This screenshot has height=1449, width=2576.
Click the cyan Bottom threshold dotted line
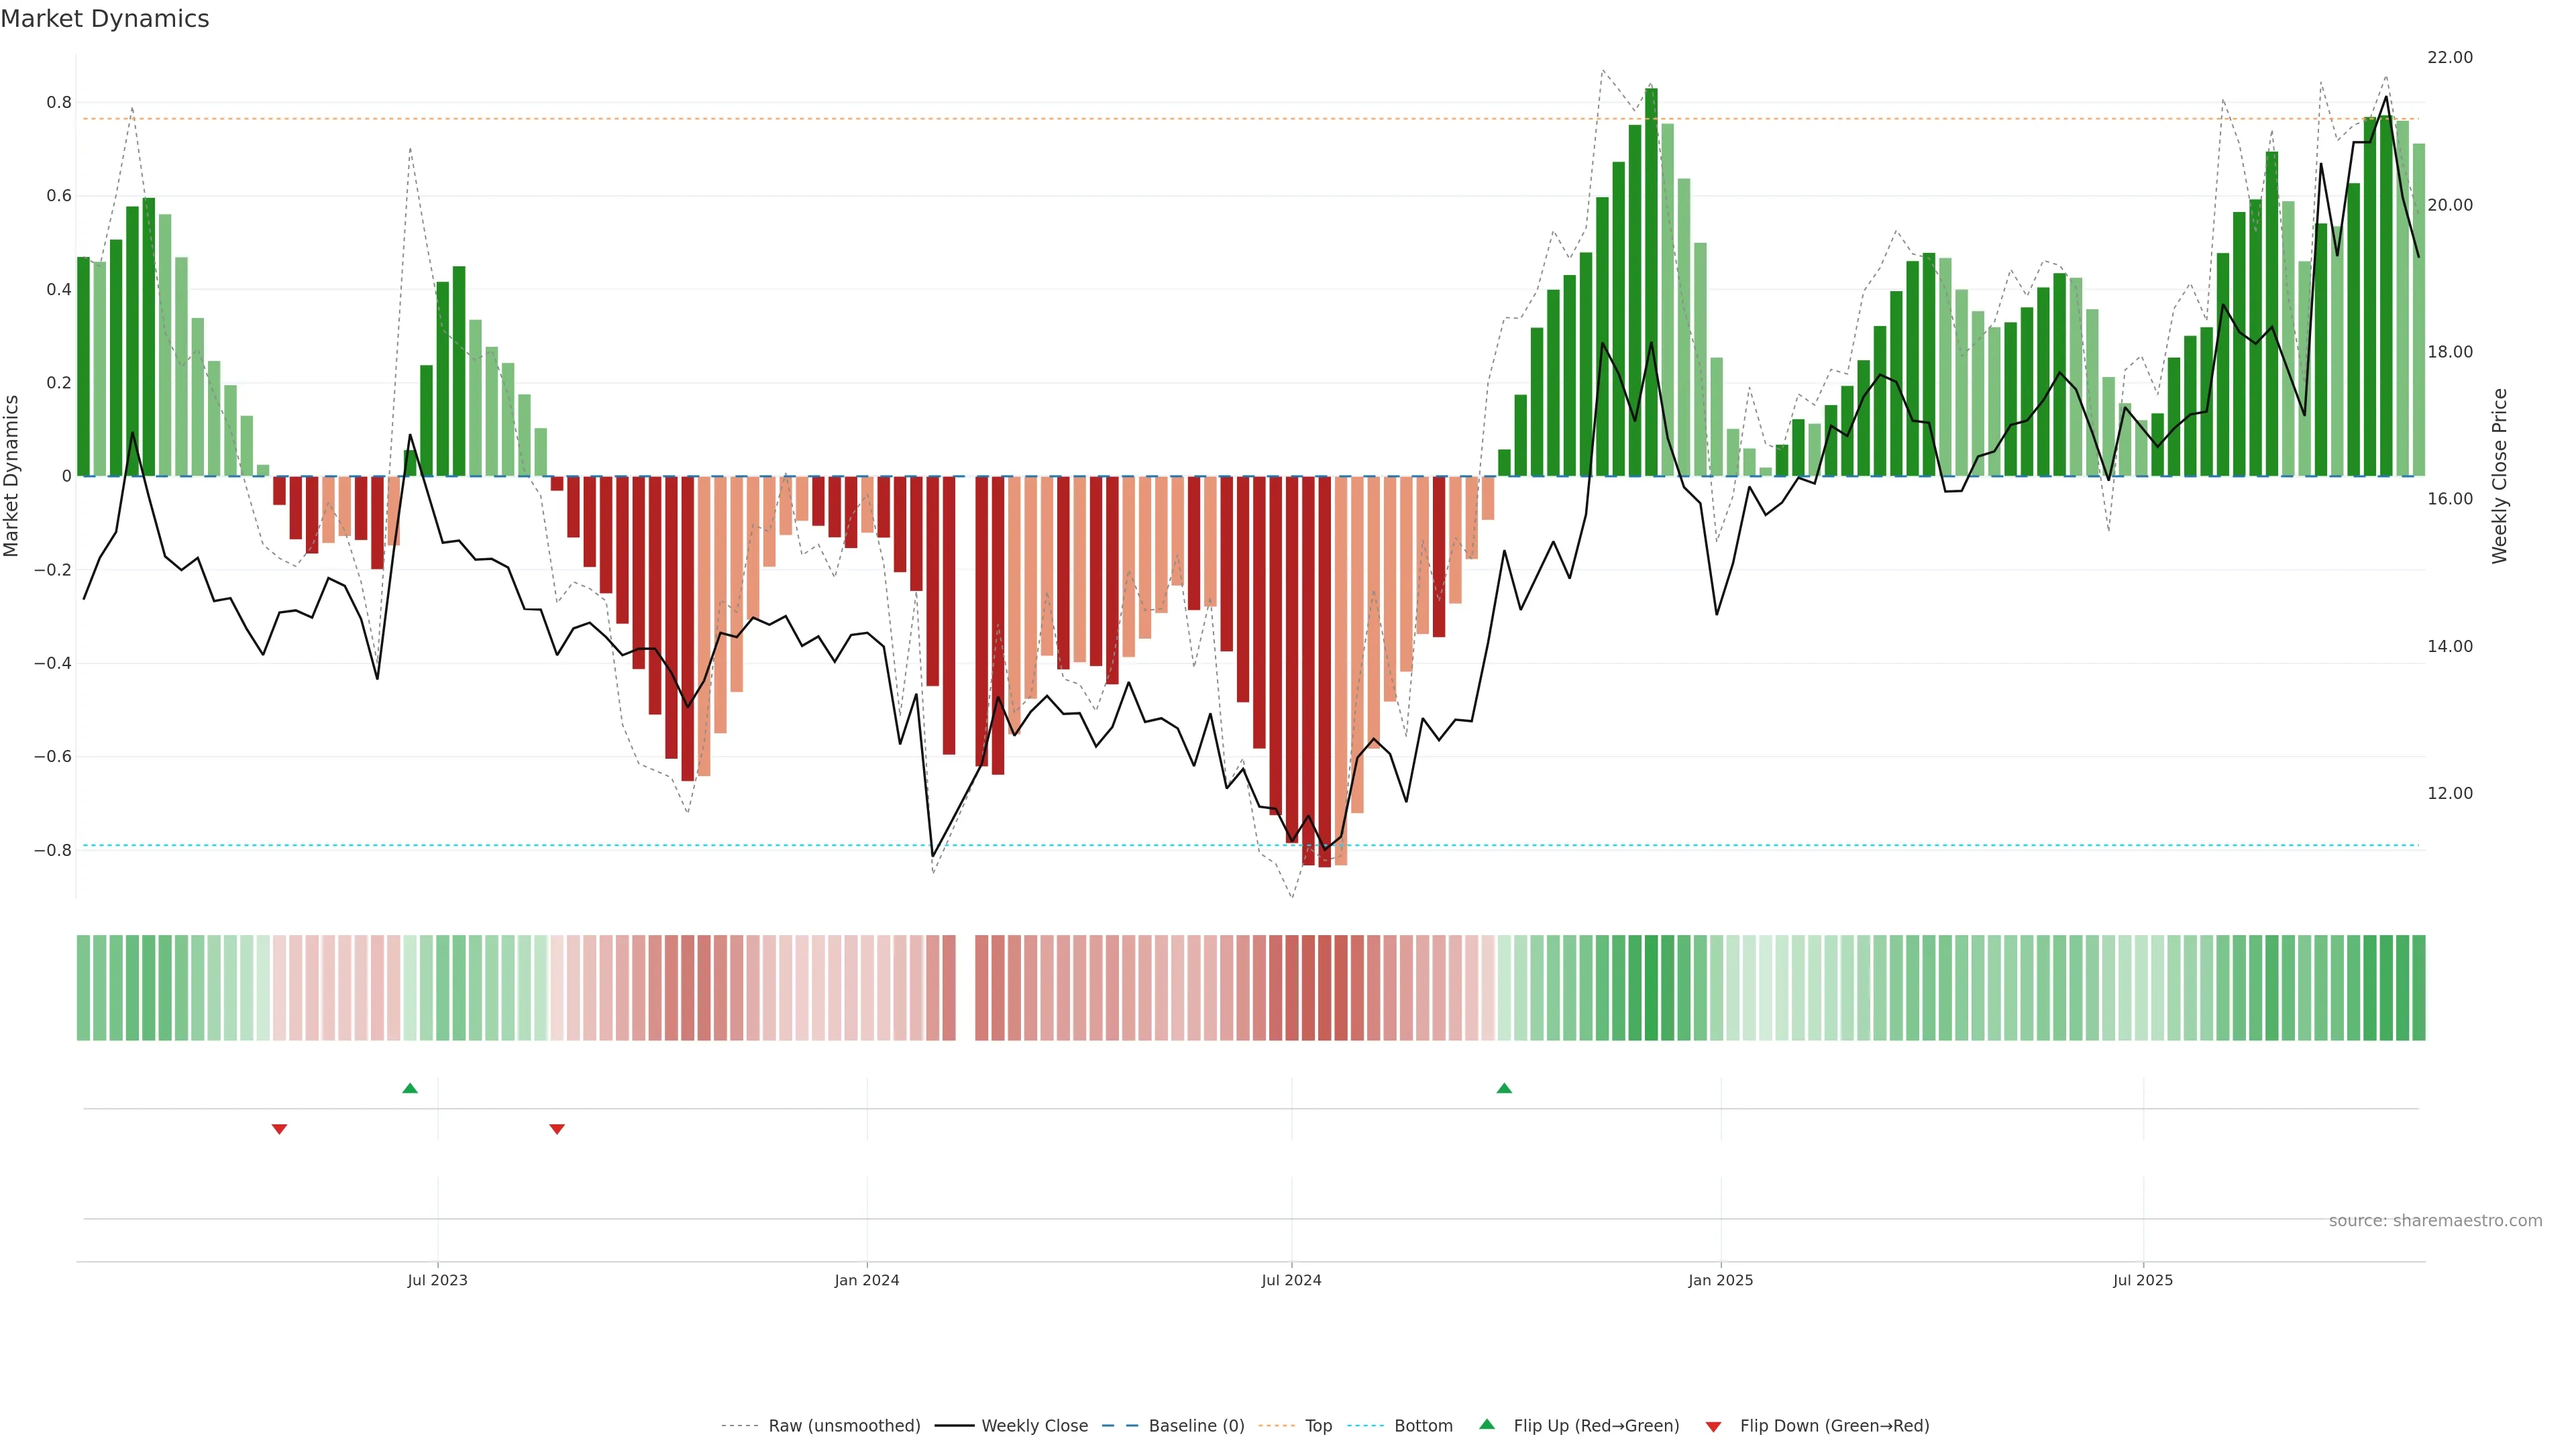(600, 846)
